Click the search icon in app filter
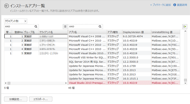This screenshot has width=190, height=104. coord(100,27)
